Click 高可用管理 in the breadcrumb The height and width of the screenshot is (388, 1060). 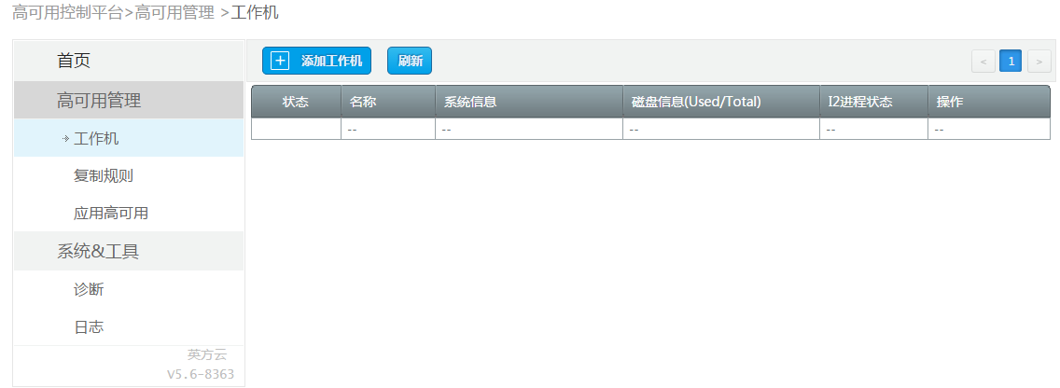pos(174,12)
